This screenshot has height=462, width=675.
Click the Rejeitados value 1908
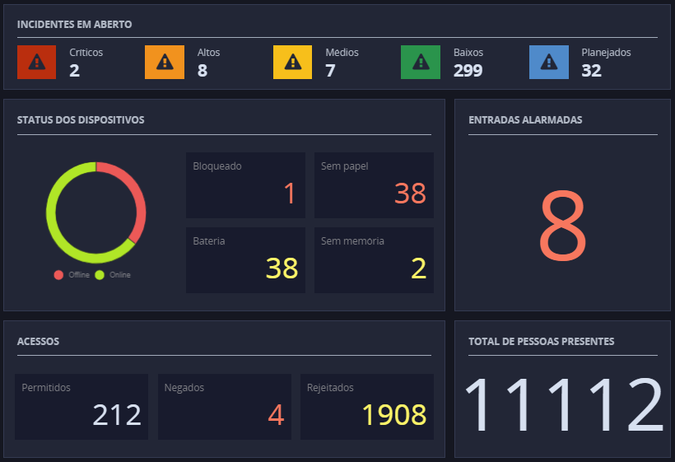coord(394,415)
